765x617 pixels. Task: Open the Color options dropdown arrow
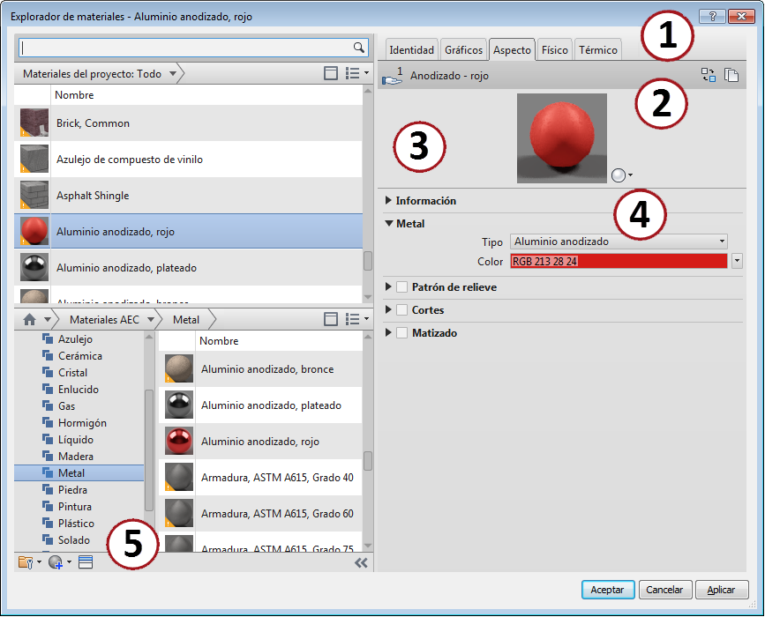(x=737, y=261)
